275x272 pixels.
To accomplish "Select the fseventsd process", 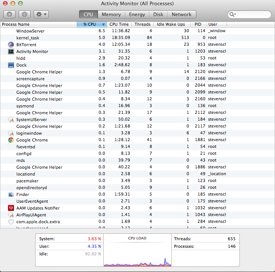I will [x=138, y=147].
